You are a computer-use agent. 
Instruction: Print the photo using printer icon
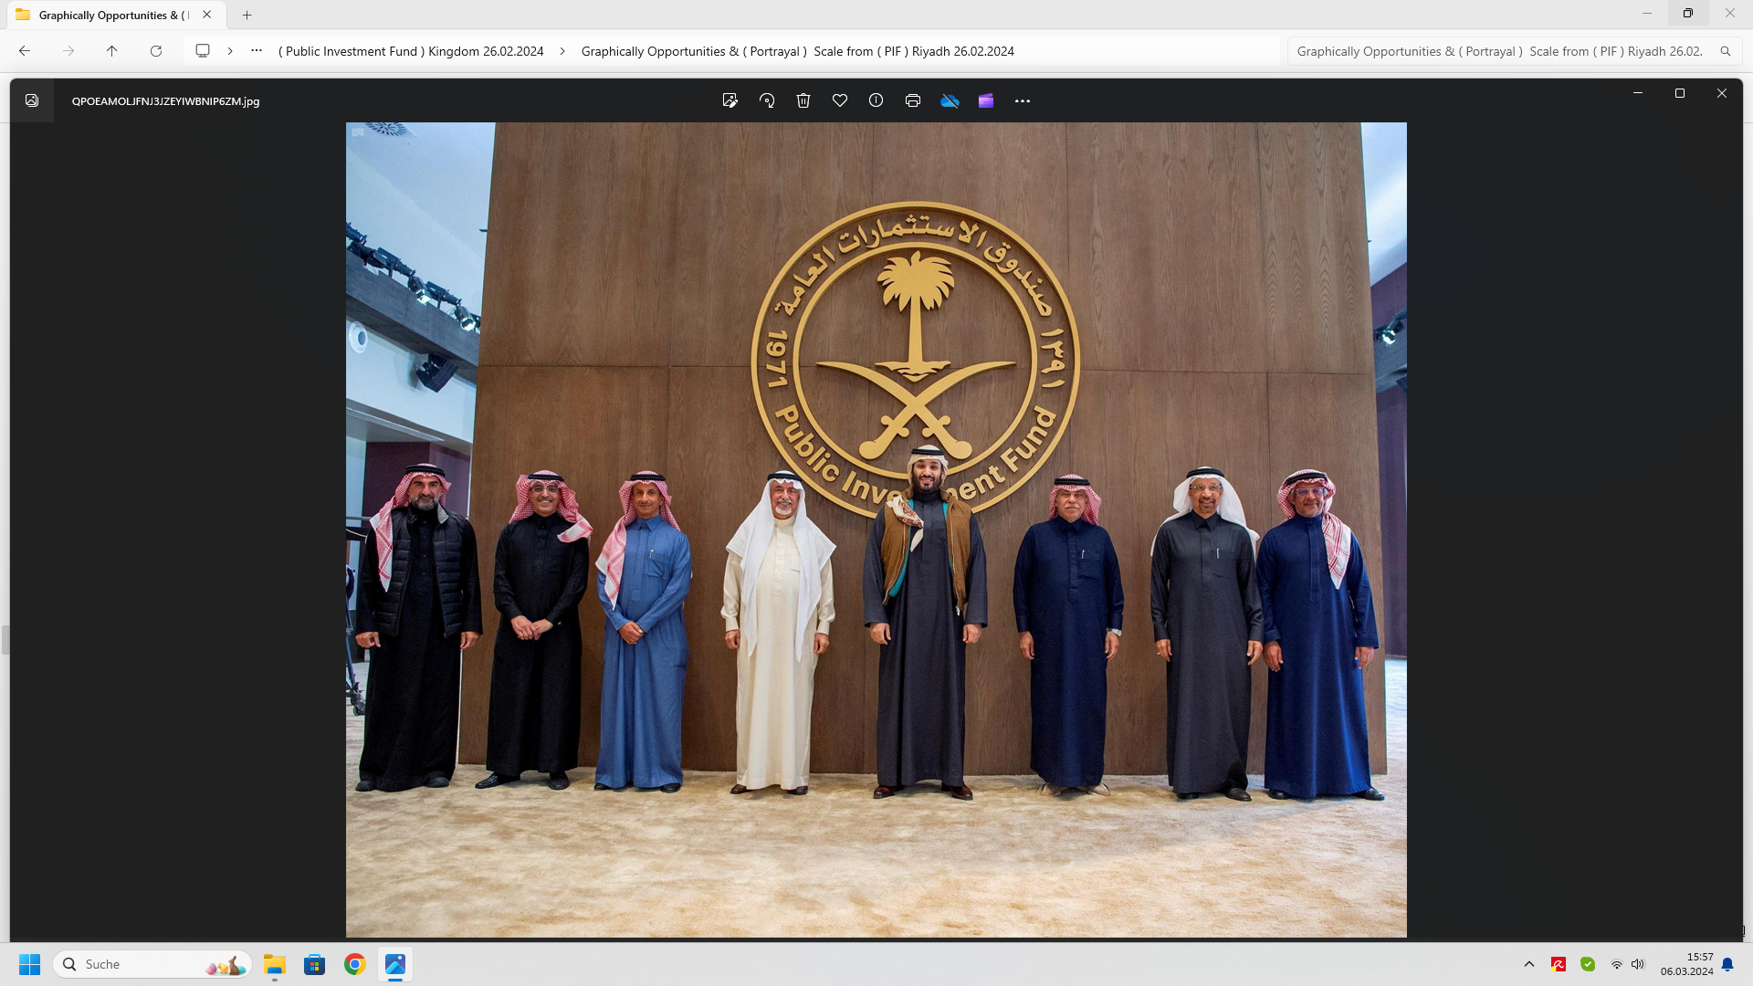coord(913,100)
